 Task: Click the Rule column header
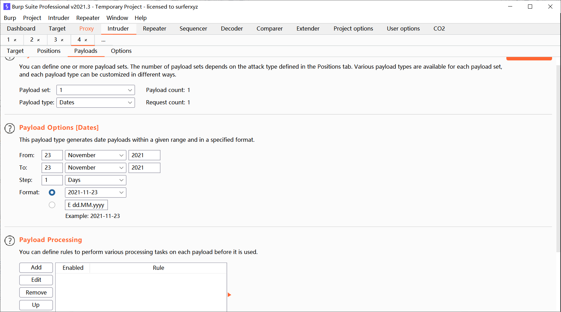(158, 268)
